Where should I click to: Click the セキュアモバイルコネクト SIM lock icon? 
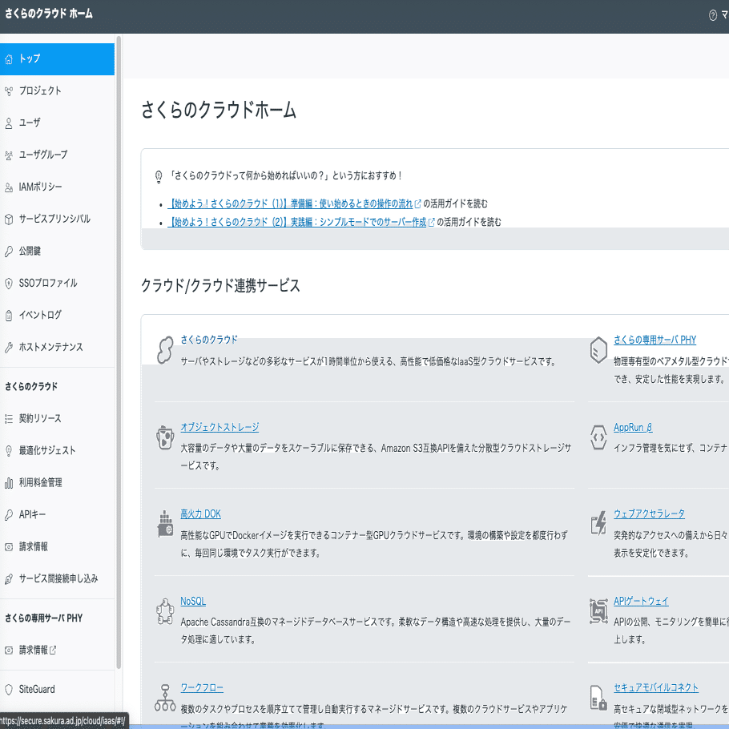click(x=598, y=698)
